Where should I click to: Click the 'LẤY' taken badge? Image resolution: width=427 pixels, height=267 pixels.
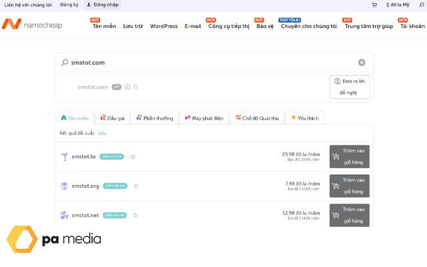coord(117,87)
